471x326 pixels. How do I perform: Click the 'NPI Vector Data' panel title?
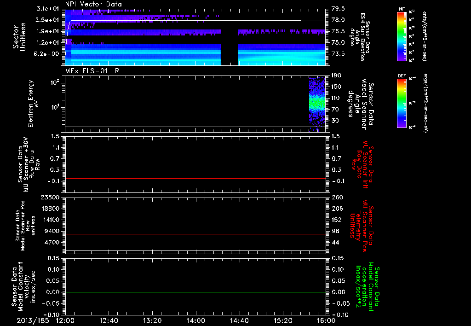[x=93, y=4]
